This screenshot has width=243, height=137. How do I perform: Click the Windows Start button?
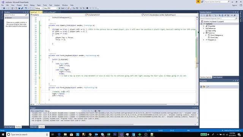pyautogui.click(x=3, y=134)
